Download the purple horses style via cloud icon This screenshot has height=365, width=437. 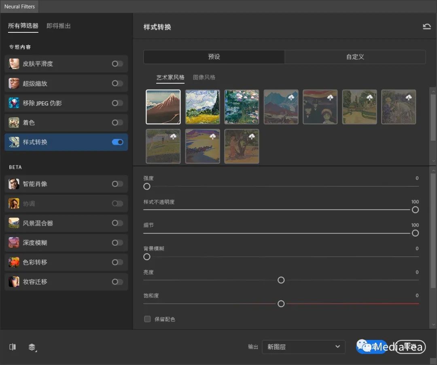pyautogui.click(x=212, y=136)
